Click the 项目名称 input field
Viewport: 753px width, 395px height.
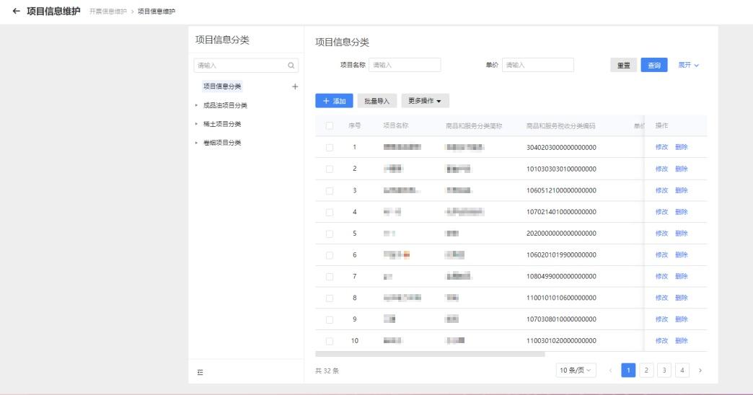(x=405, y=66)
